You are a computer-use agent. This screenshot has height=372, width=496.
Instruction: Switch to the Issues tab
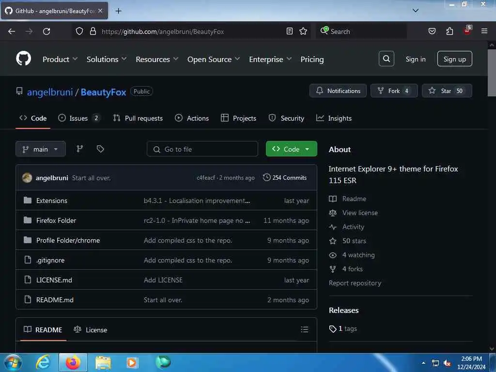coord(79,118)
